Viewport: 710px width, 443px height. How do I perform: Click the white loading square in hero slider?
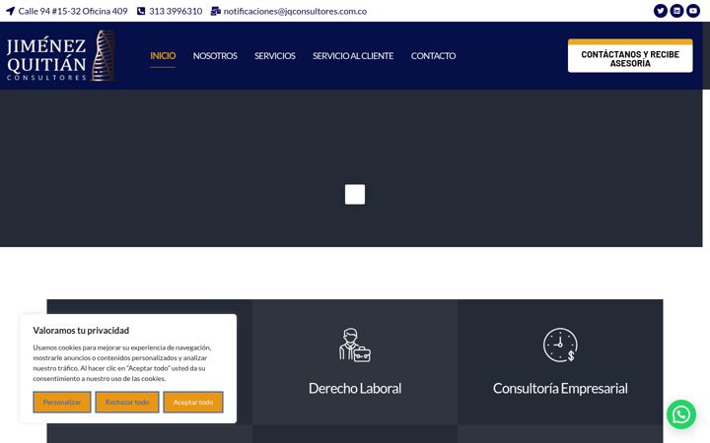pyautogui.click(x=355, y=194)
